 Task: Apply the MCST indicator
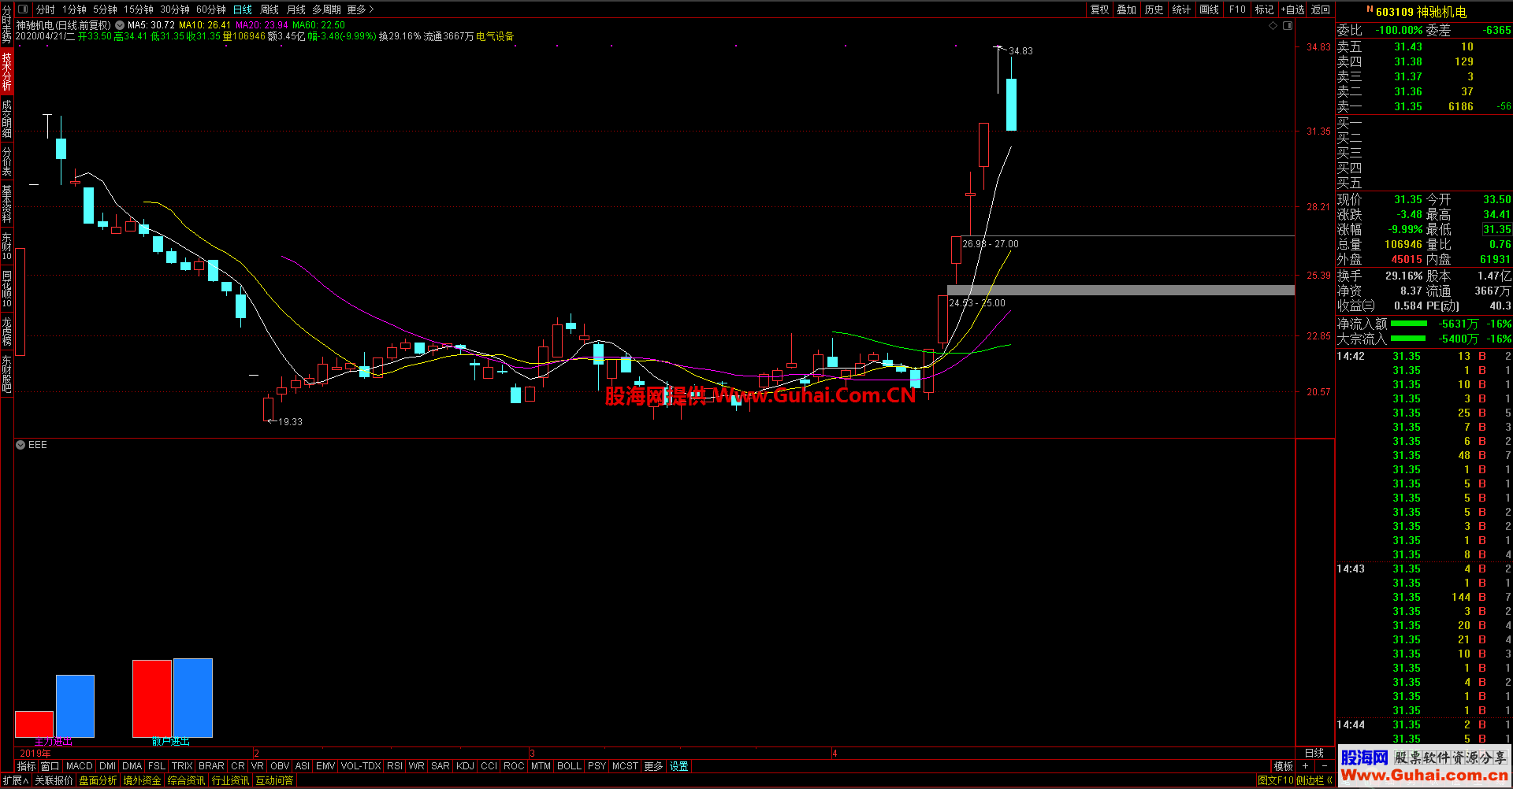coord(625,766)
